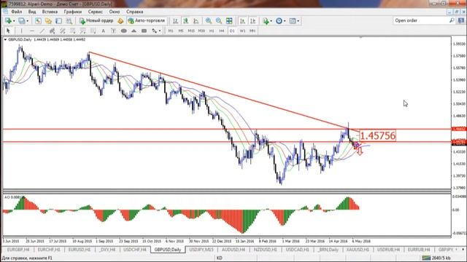Expand the Templates dropdown arrow
This screenshot has width=467, height=262.
[298, 21]
